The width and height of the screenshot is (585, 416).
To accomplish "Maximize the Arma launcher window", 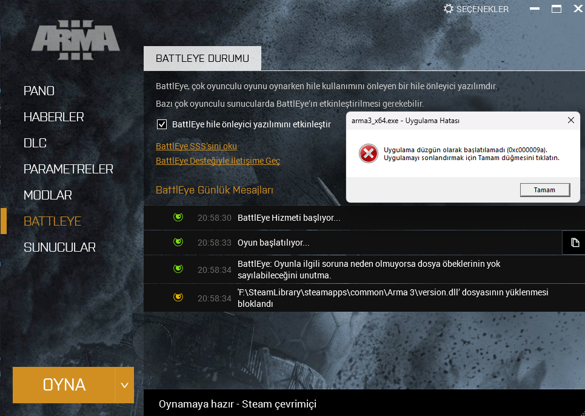I will 557,9.
